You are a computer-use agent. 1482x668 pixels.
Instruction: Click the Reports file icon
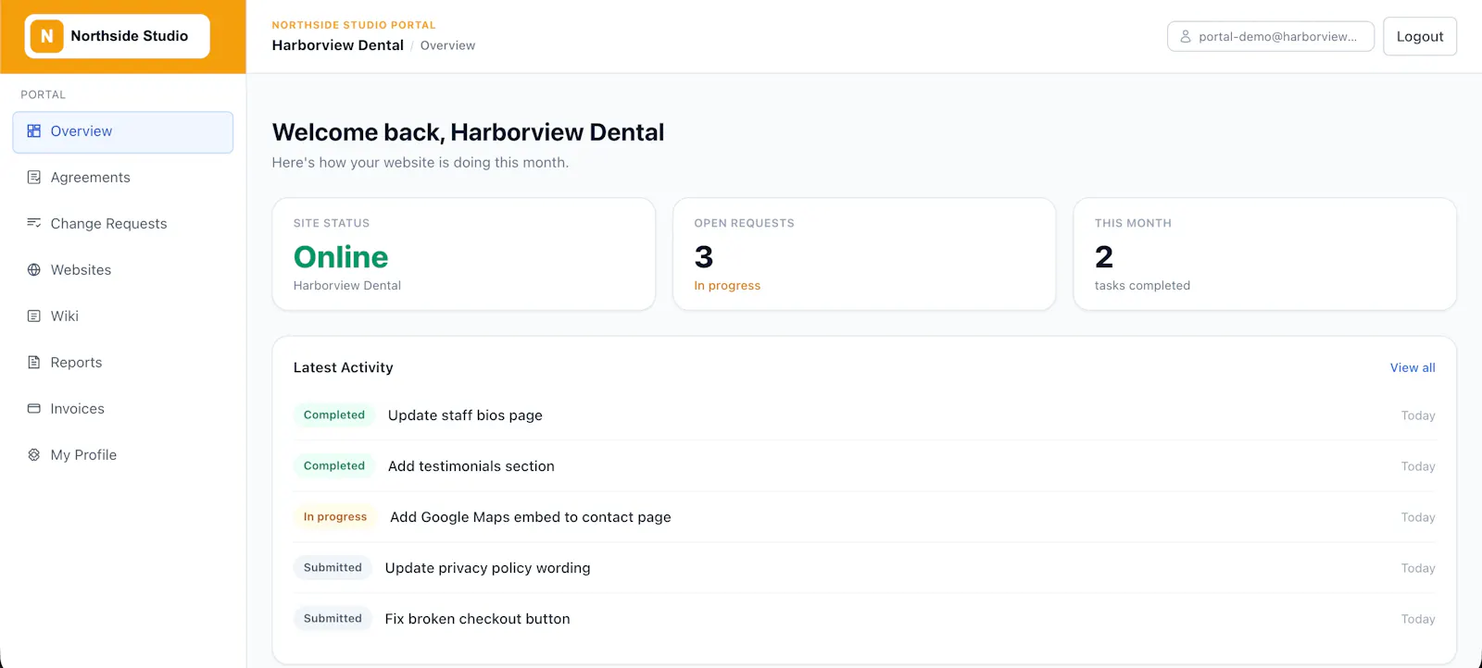[34, 363]
